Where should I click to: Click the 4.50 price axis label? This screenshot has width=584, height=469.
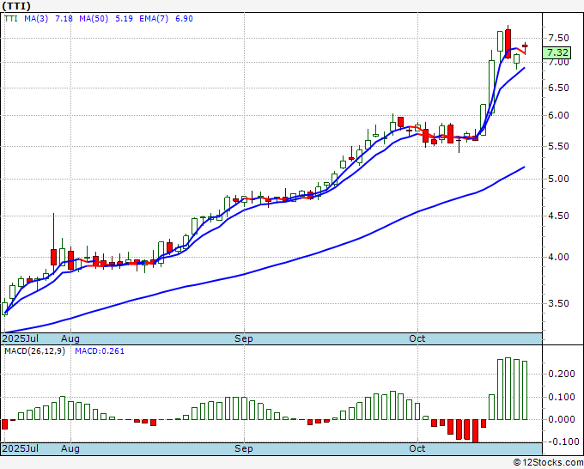click(x=558, y=216)
